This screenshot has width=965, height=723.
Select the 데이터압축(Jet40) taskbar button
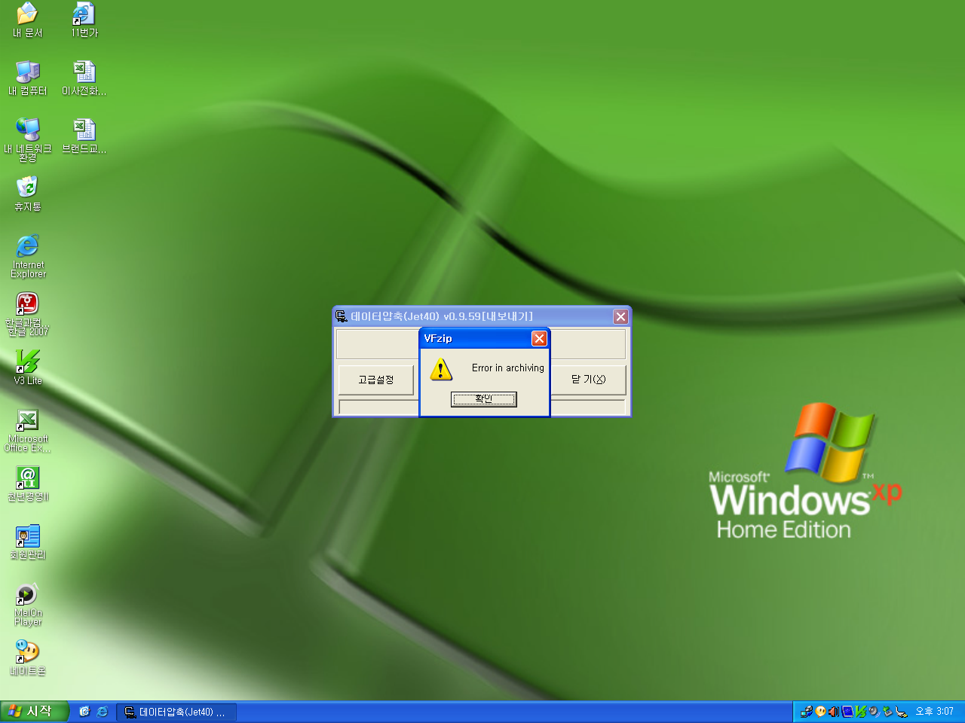click(x=176, y=712)
